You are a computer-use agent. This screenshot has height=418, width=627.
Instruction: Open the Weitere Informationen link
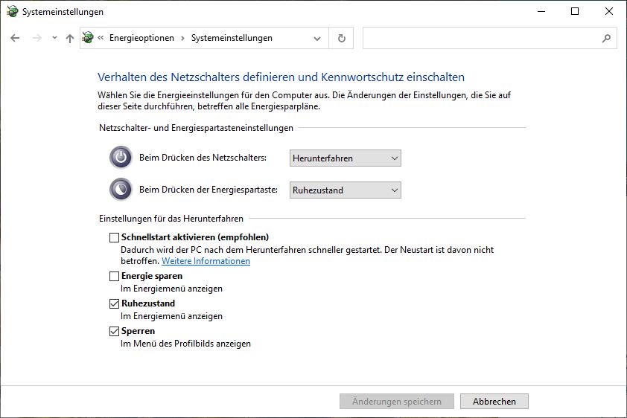pos(206,261)
